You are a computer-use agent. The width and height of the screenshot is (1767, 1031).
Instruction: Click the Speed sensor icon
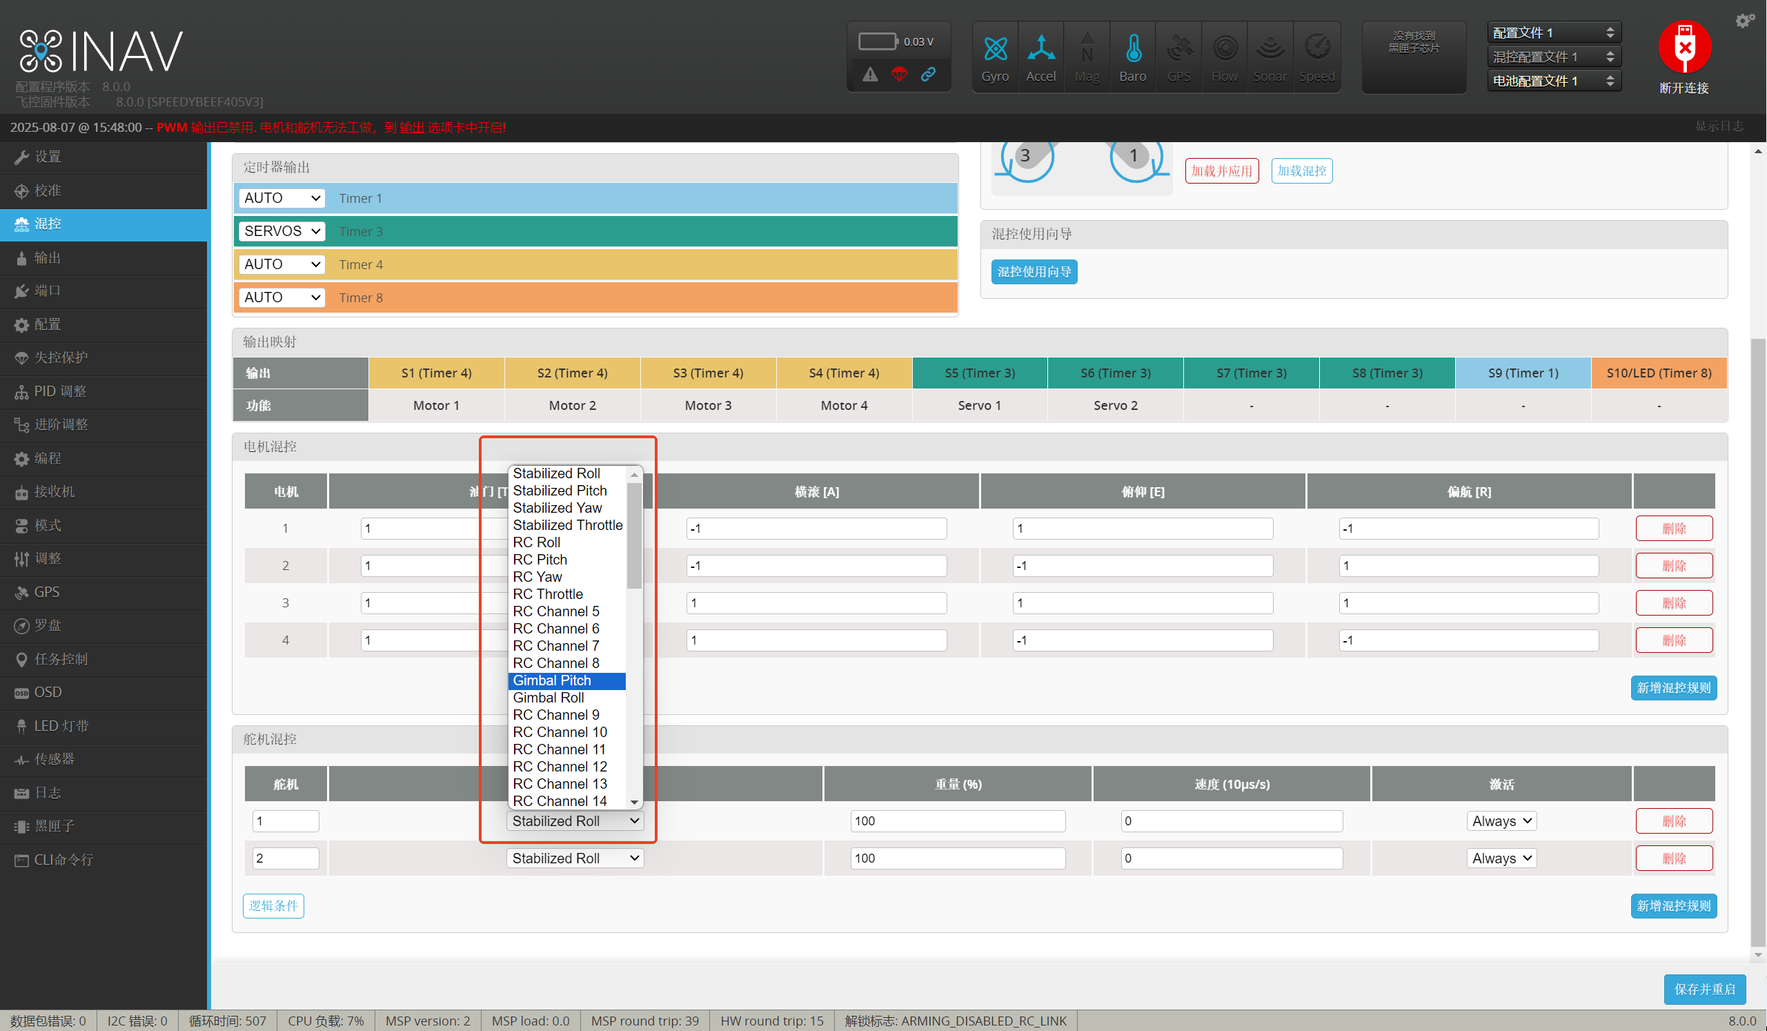click(x=1316, y=57)
